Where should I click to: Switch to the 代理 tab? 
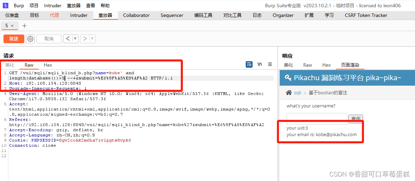pyautogui.click(x=54, y=15)
